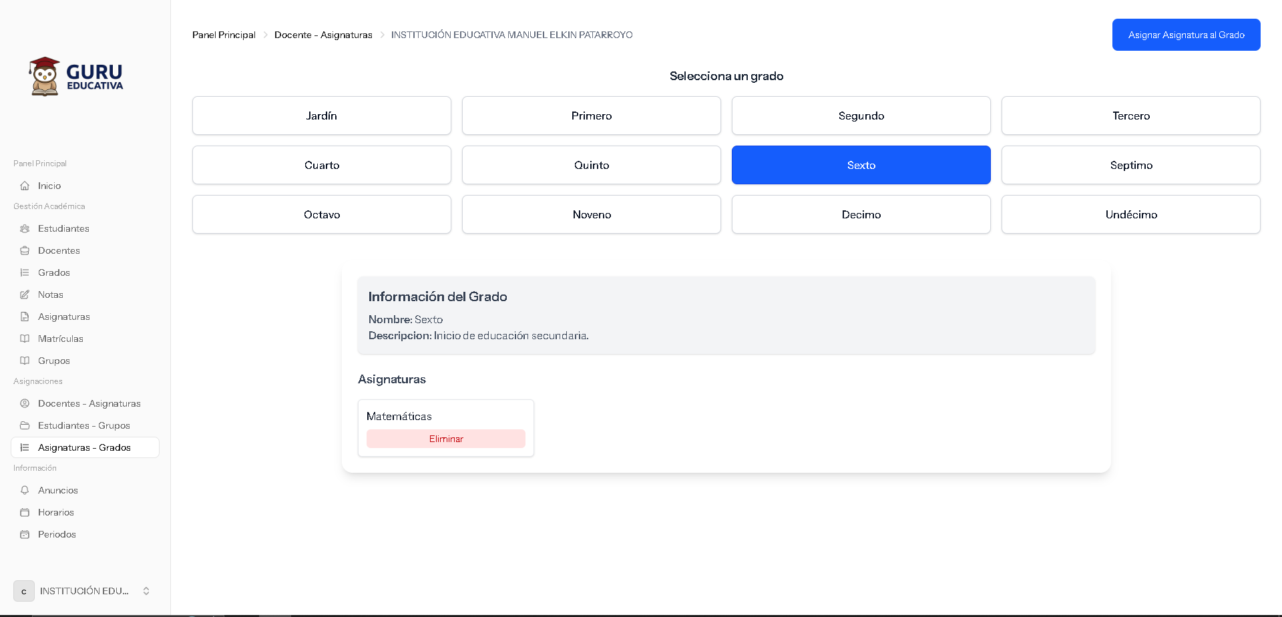This screenshot has width=1282, height=617.
Task: Expand the institution switcher chevrons
Action: tap(146, 591)
